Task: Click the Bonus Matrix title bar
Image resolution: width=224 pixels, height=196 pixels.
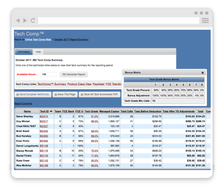Action: [164, 73]
